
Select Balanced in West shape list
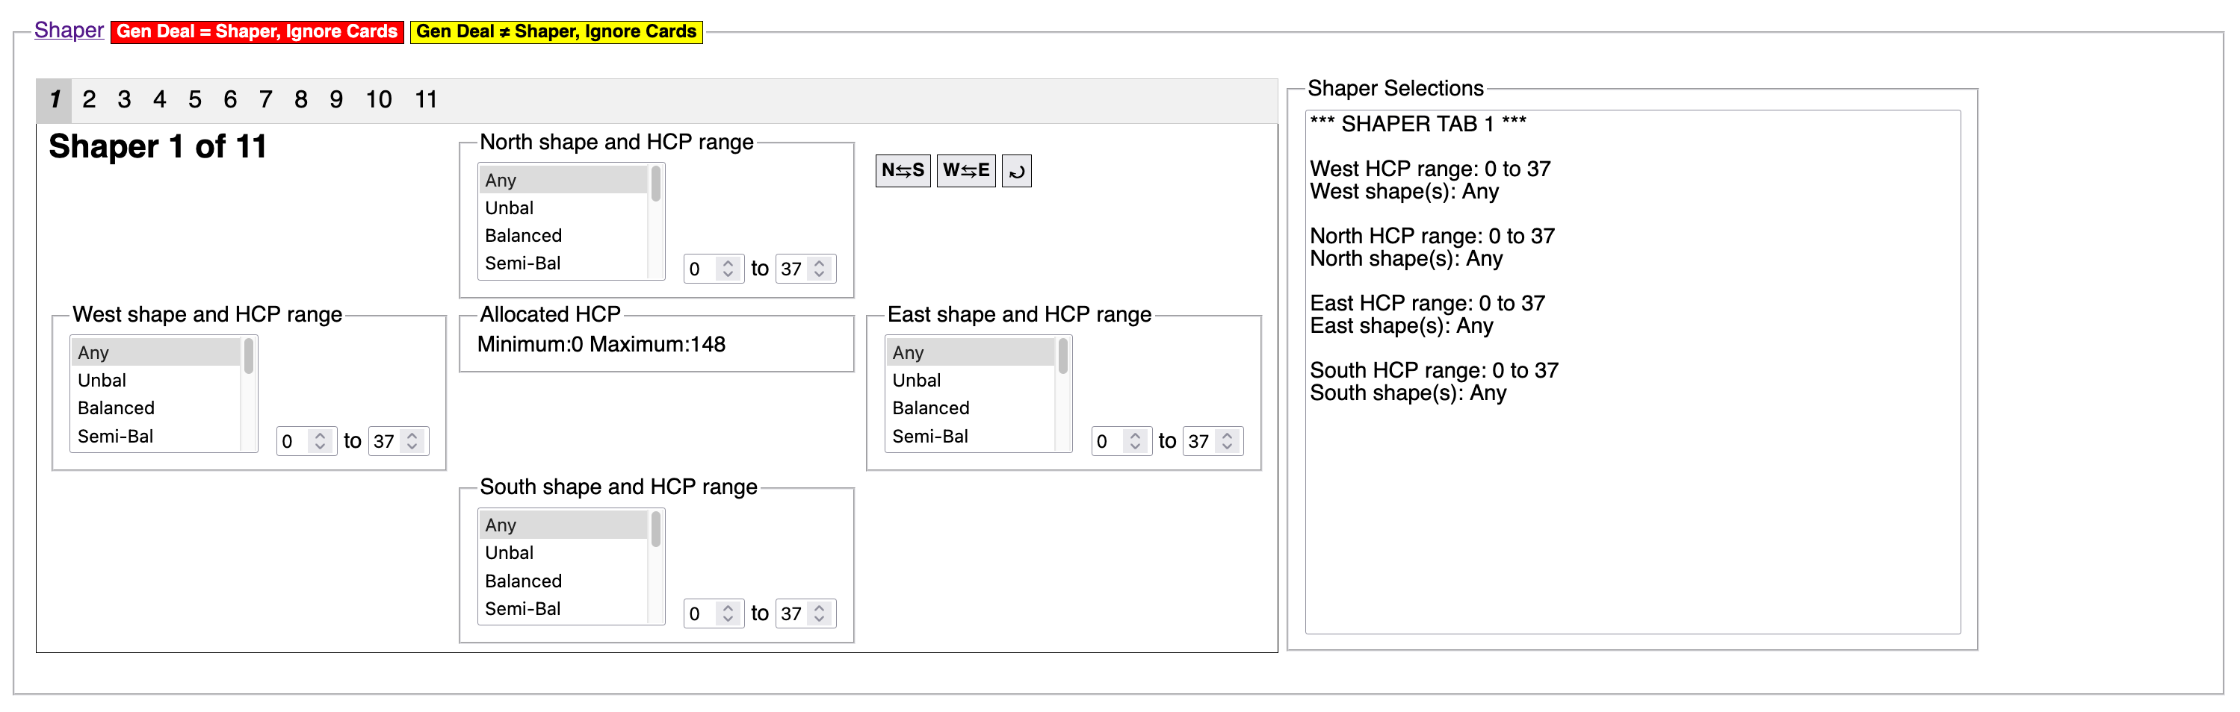[155, 408]
